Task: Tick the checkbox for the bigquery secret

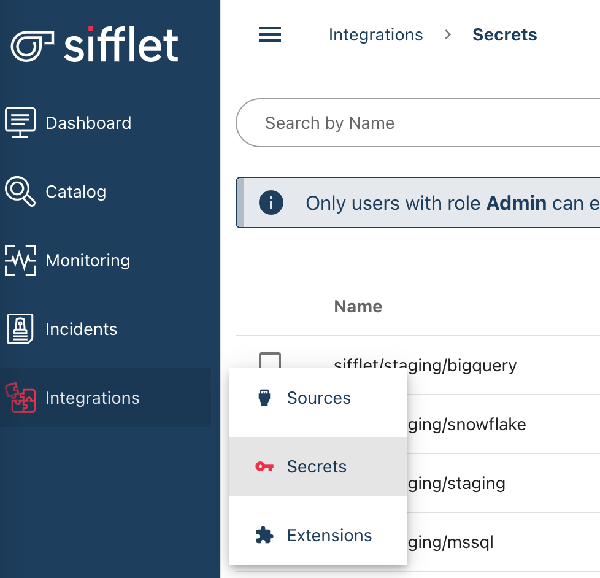Action: 270,361
